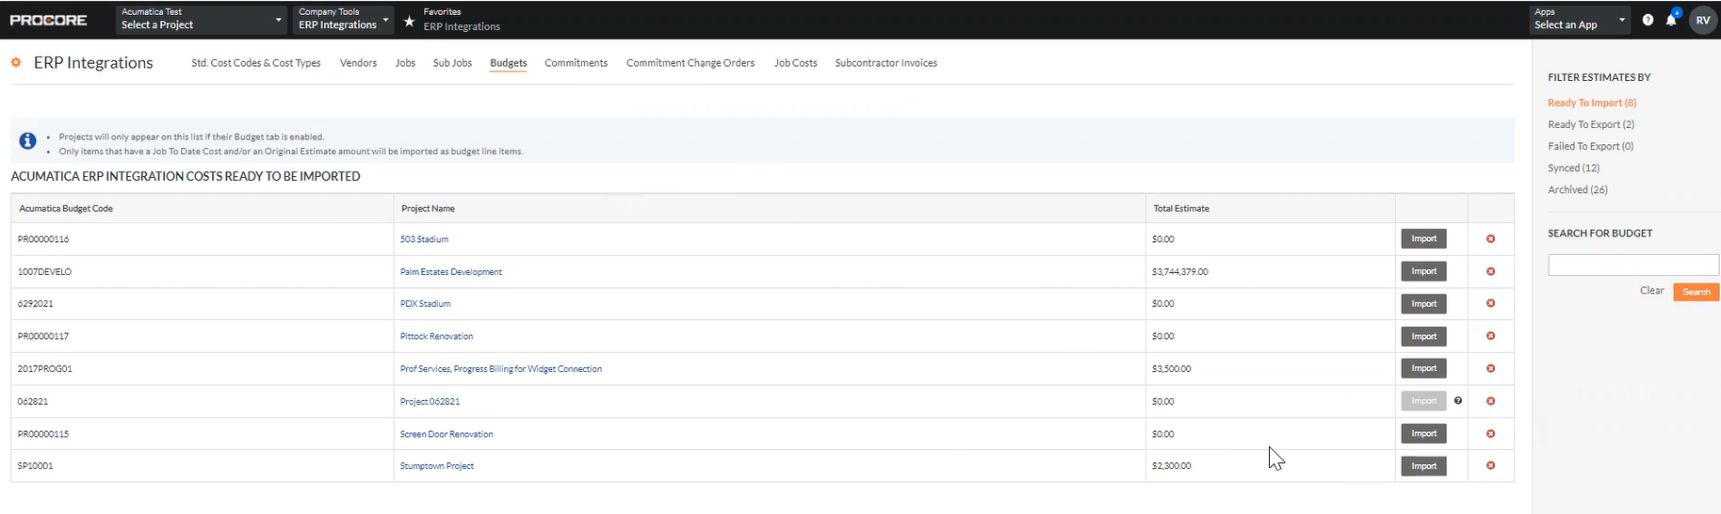
Task: Open the Pittock Renovation link
Action: (436, 336)
